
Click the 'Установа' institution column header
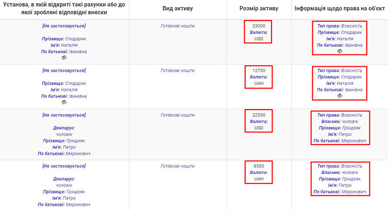tap(64, 9)
